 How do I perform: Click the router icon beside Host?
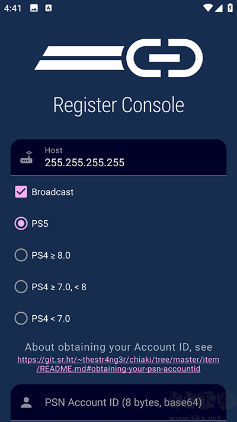[26, 157]
